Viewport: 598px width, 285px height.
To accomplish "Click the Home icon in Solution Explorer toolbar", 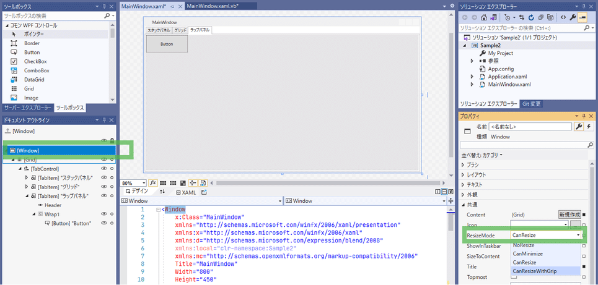I will 483,17.
